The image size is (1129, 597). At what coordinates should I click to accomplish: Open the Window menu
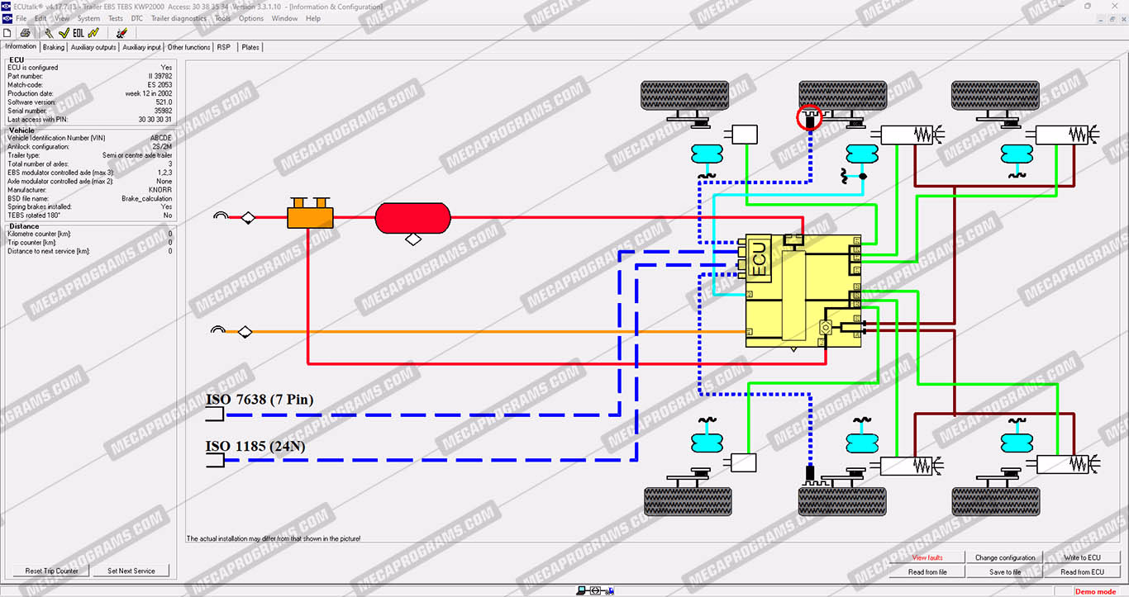pos(284,18)
